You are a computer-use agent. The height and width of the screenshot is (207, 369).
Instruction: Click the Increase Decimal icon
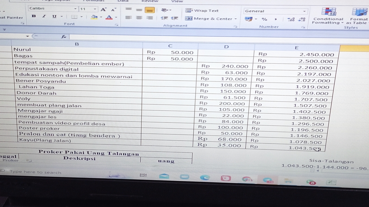coord(291,20)
